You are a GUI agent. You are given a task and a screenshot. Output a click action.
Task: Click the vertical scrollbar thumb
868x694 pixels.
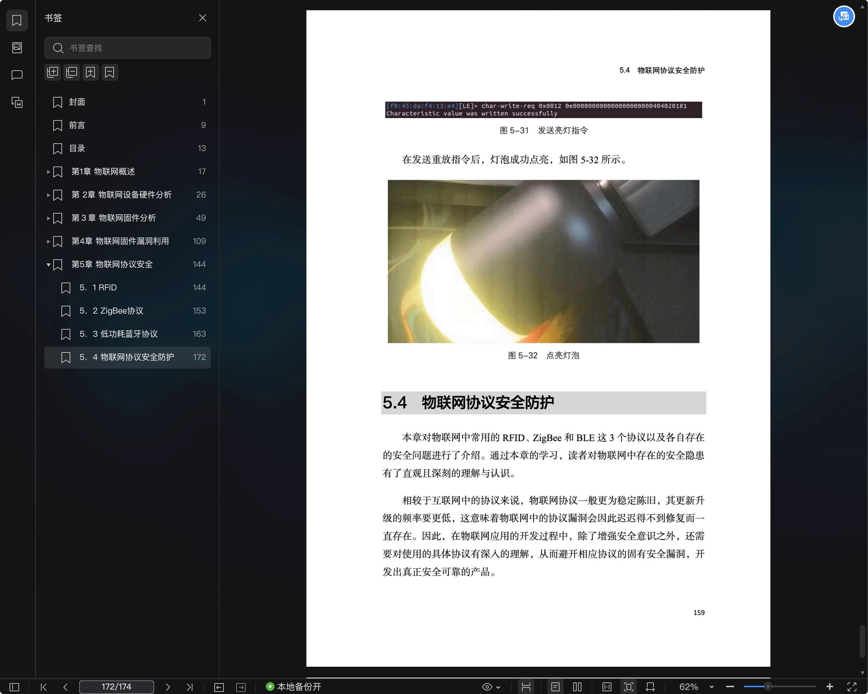coord(862,641)
